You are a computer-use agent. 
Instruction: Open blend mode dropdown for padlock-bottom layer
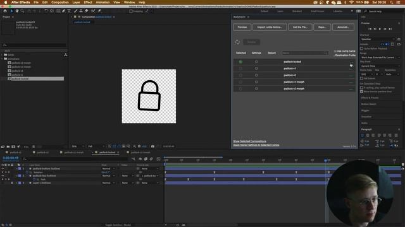pos(108,168)
